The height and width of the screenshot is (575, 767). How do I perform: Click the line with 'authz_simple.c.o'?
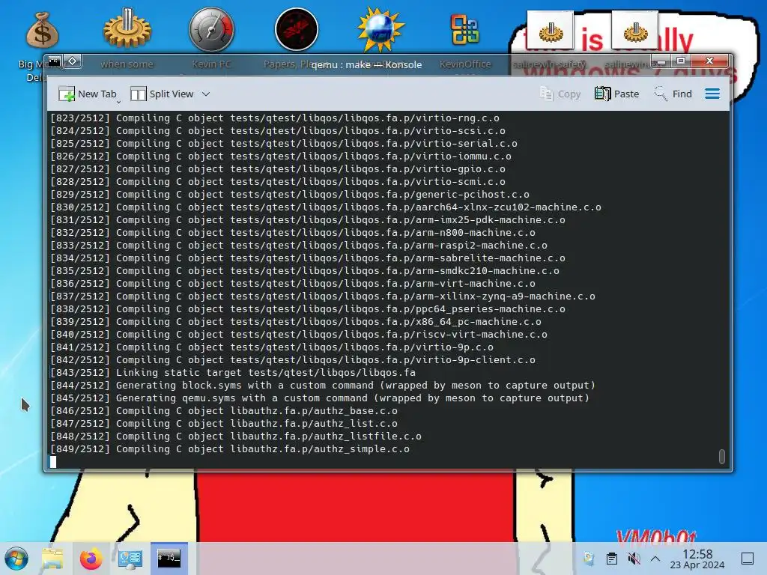(230, 449)
